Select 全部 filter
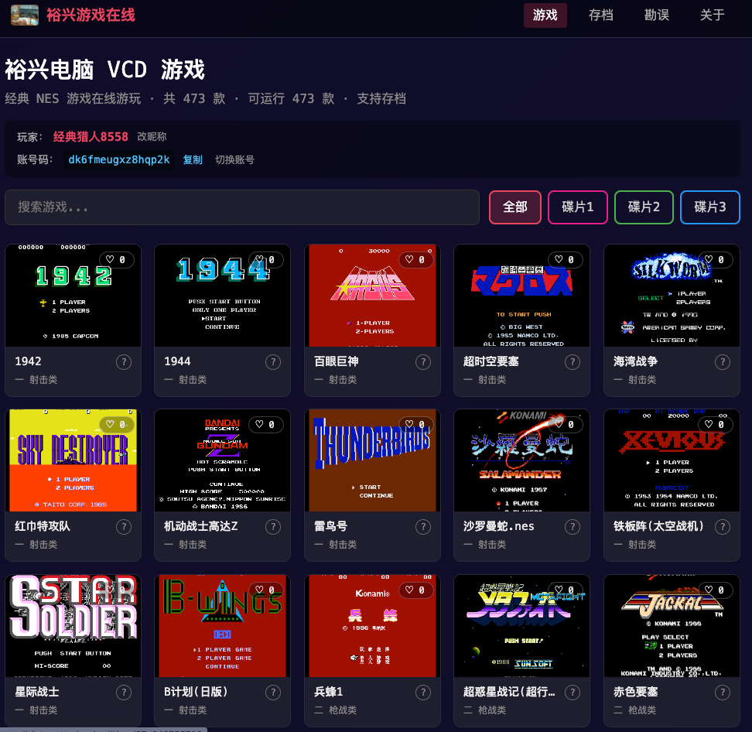 515,207
